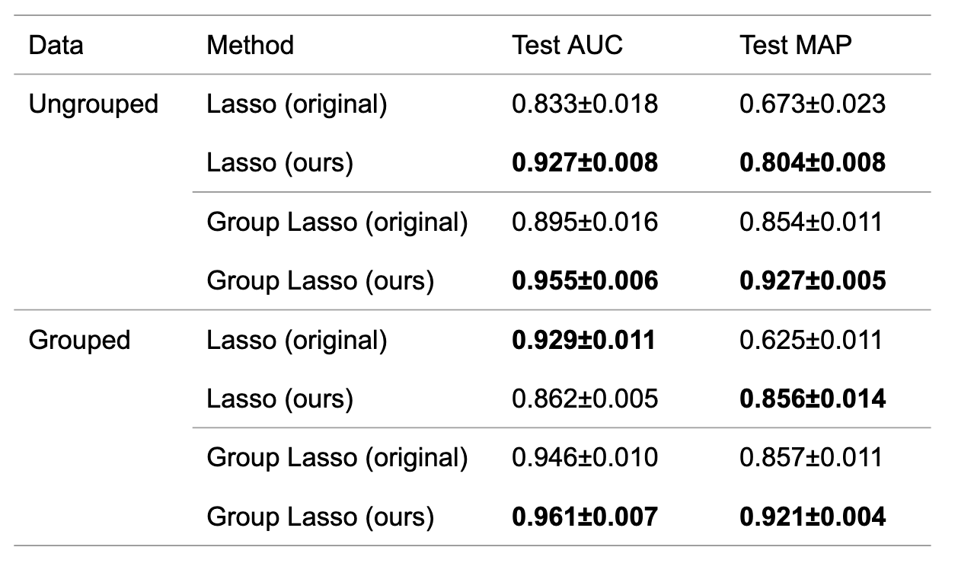Click the 0.895±0.016 AUC cell

click(585, 222)
